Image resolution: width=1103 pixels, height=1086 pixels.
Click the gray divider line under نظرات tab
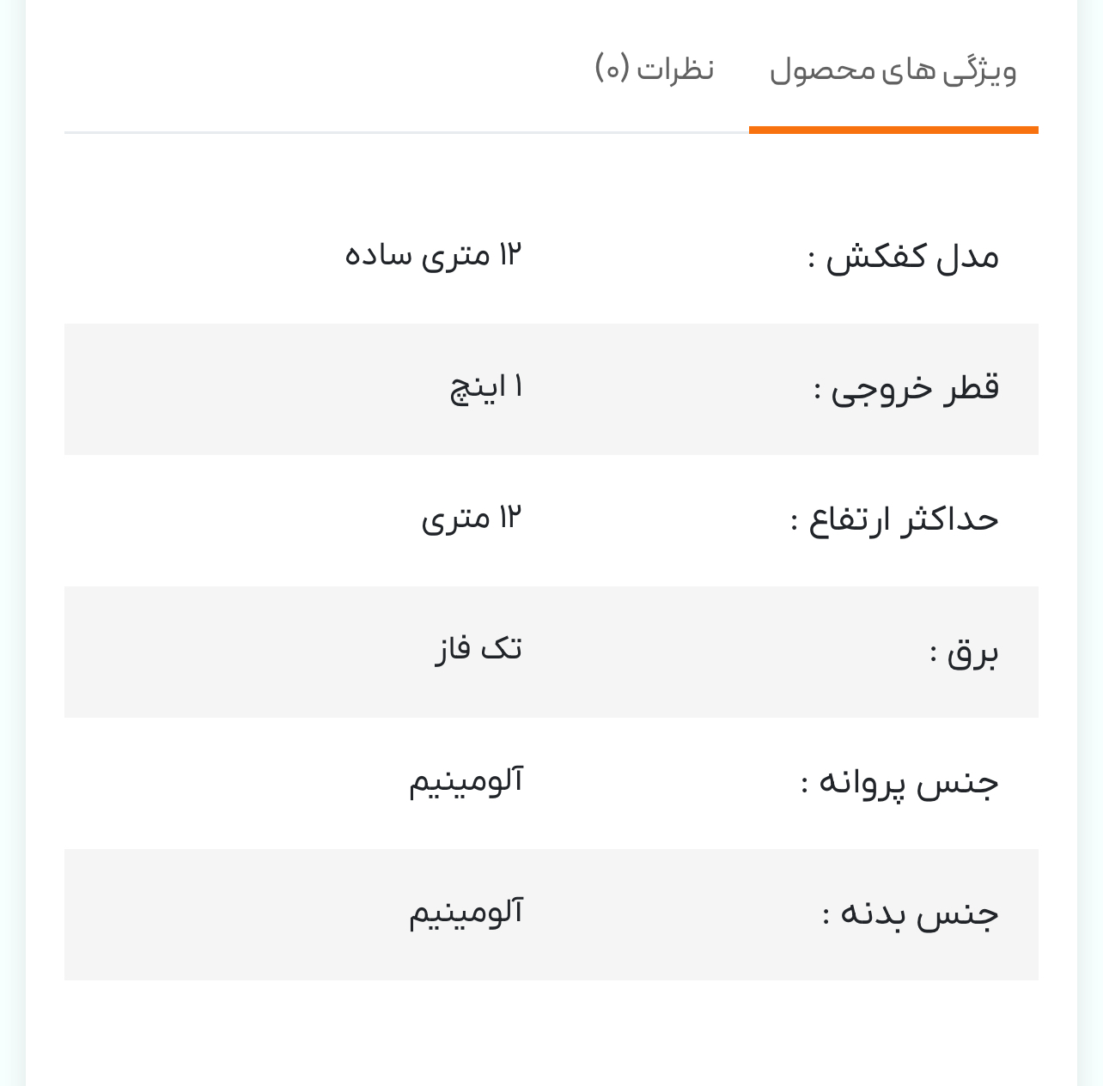pos(406,133)
